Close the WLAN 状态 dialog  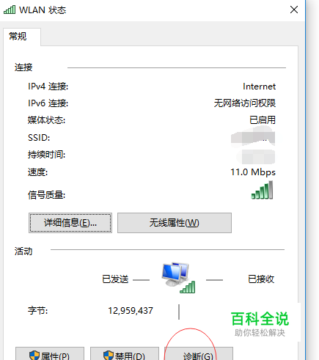294,10
